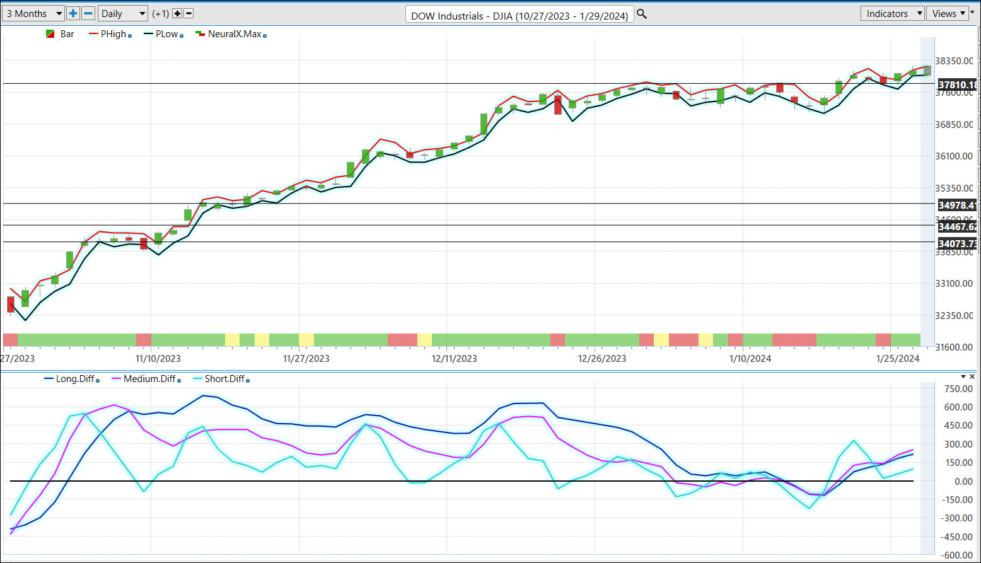Click the -600.00 lower axis label
The width and height of the screenshot is (981, 563).
(x=957, y=555)
